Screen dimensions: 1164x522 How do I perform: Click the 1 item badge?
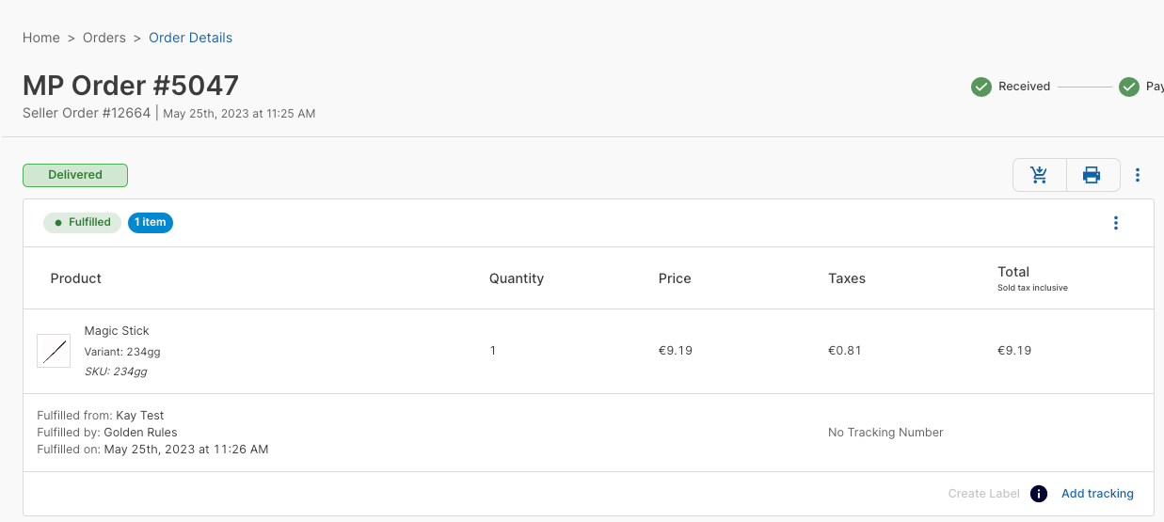click(x=151, y=223)
